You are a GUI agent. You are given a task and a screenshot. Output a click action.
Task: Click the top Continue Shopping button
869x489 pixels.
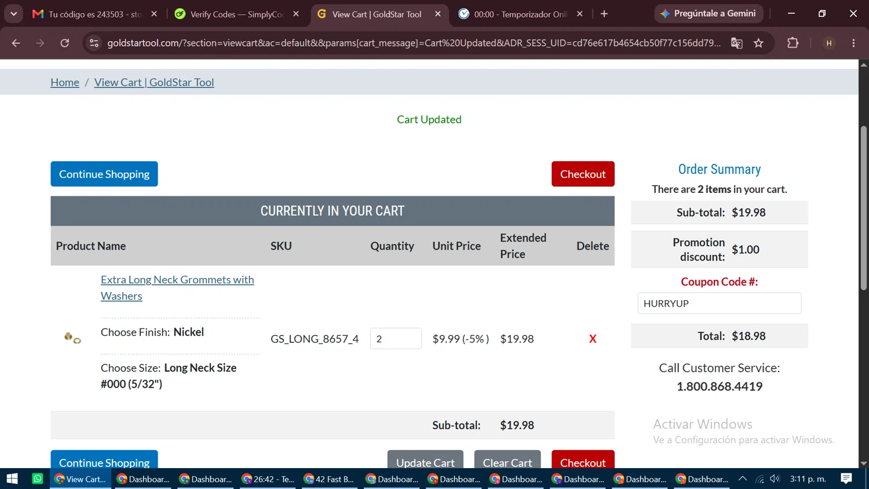click(x=104, y=174)
